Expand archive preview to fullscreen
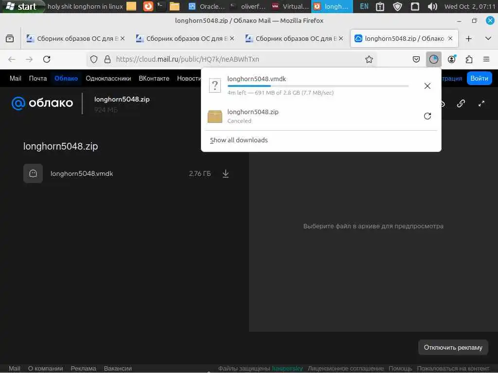This screenshot has width=498, height=373. [x=481, y=103]
